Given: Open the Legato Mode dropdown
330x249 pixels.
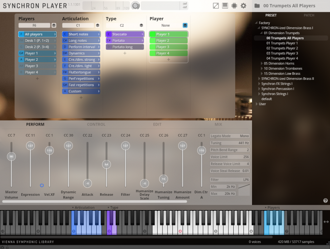Looking at the screenshot, I should click(230, 136).
